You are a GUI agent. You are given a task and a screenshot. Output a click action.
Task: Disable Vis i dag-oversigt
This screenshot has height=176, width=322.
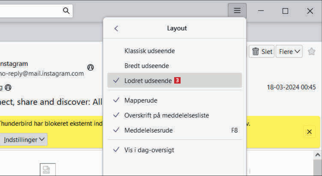(x=149, y=150)
